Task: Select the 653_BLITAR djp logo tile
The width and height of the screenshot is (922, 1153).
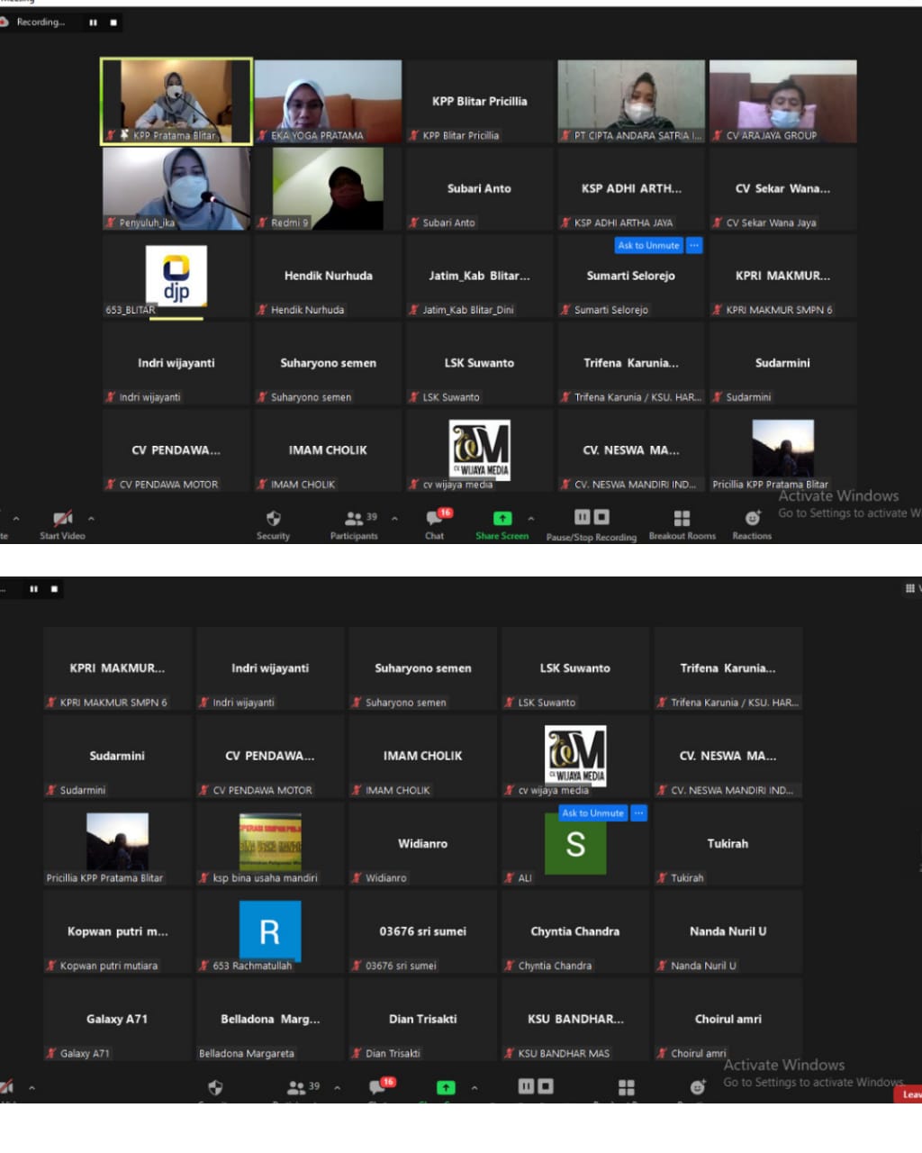Action: (x=176, y=277)
